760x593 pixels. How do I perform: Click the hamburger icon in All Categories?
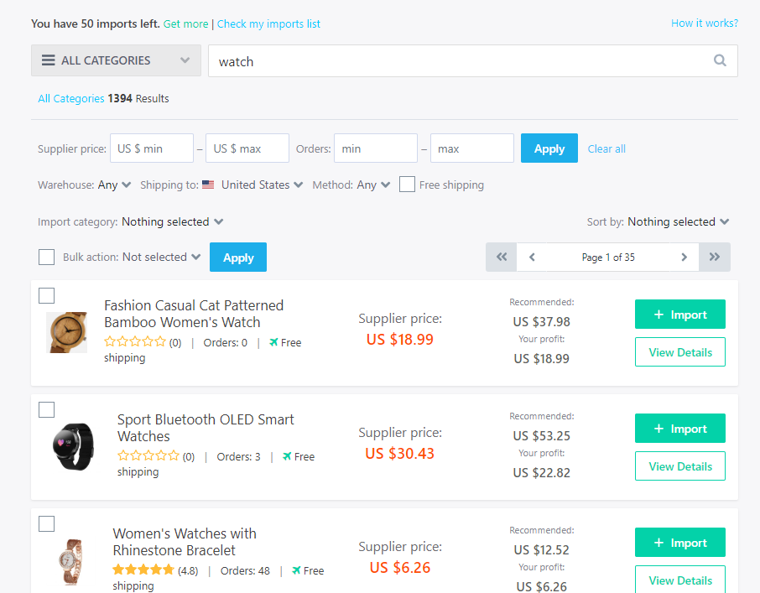pos(48,60)
